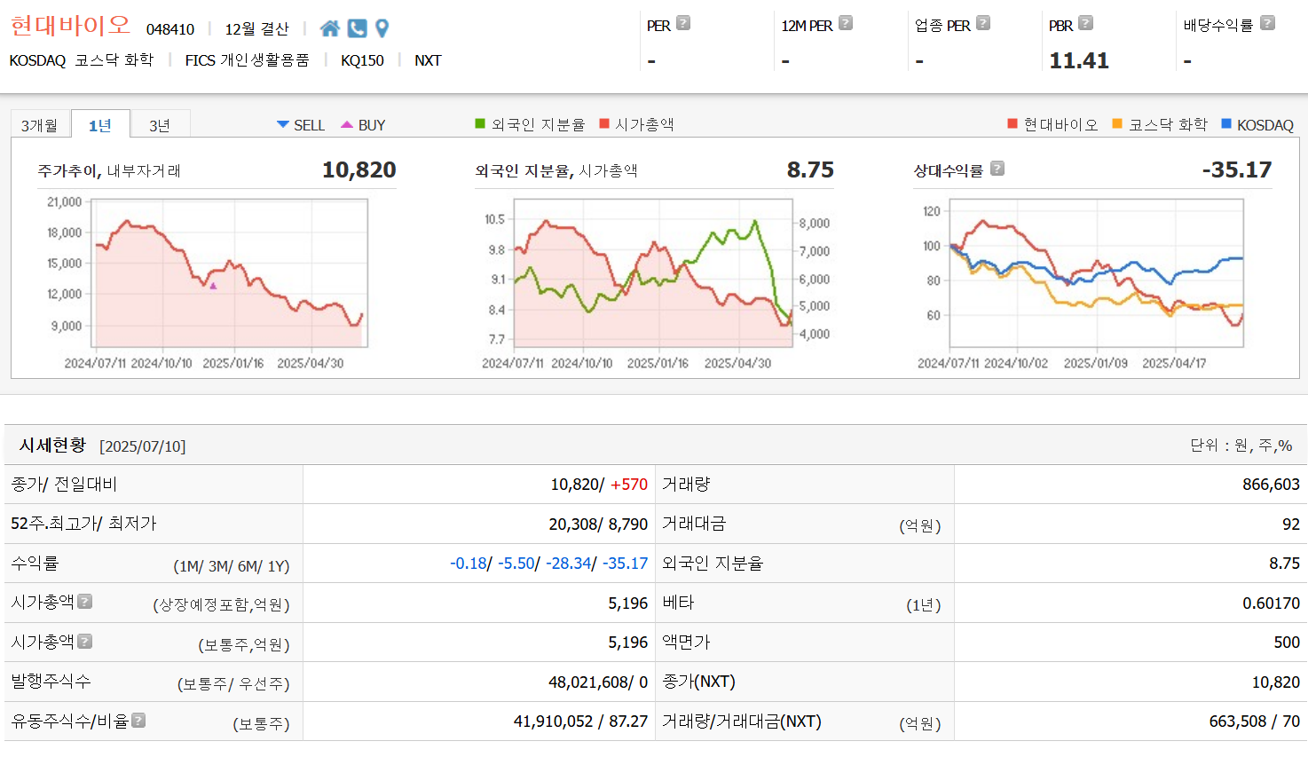Click 거래대금 value 92
The image size is (1308, 765).
point(1291,524)
